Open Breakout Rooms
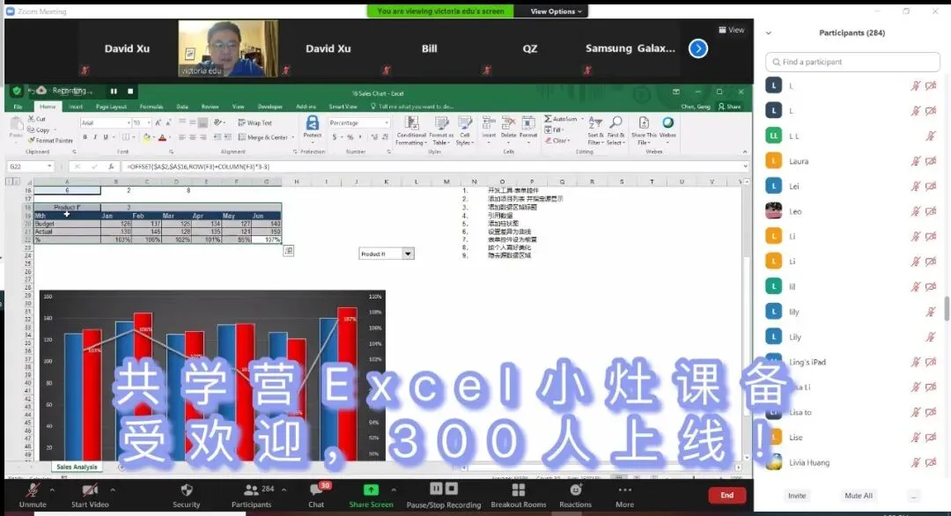 coord(519,496)
